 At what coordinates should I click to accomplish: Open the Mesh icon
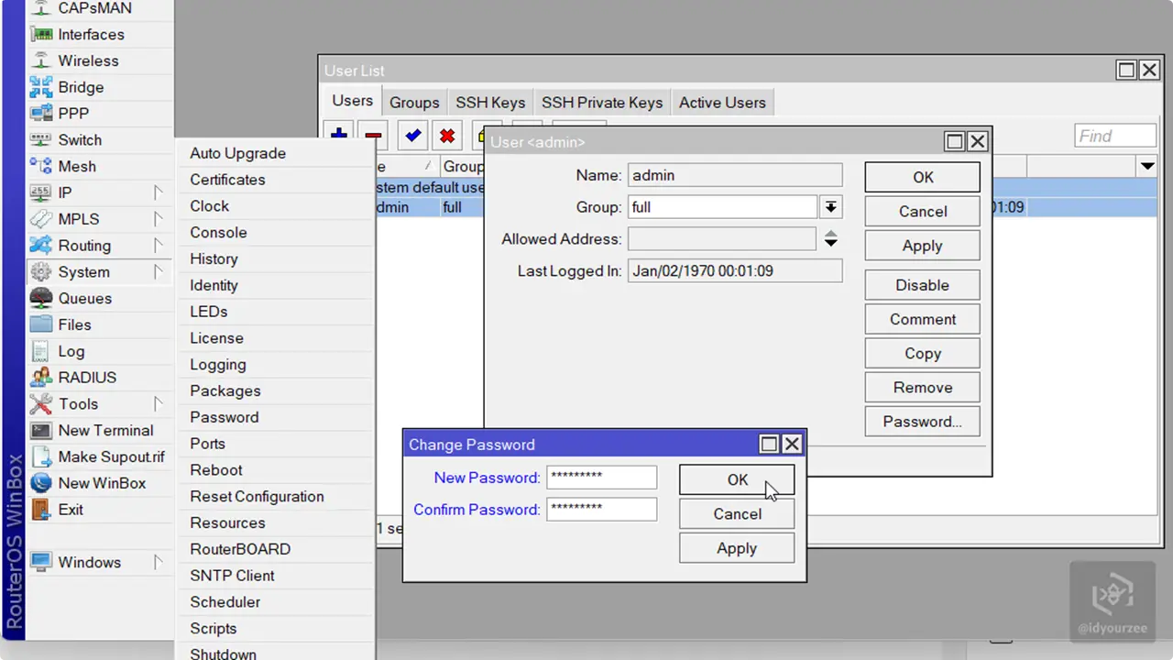pos(41,166)
